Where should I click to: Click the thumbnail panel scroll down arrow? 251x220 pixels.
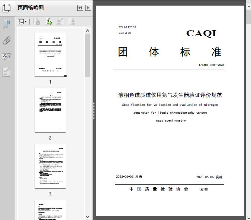point(87,217)
